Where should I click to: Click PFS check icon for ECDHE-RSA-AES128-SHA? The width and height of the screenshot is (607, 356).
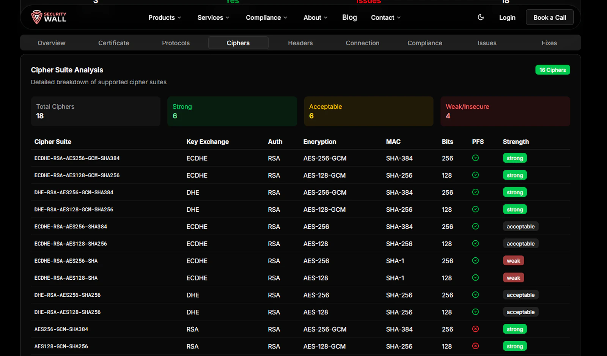(x=475, y=277)
